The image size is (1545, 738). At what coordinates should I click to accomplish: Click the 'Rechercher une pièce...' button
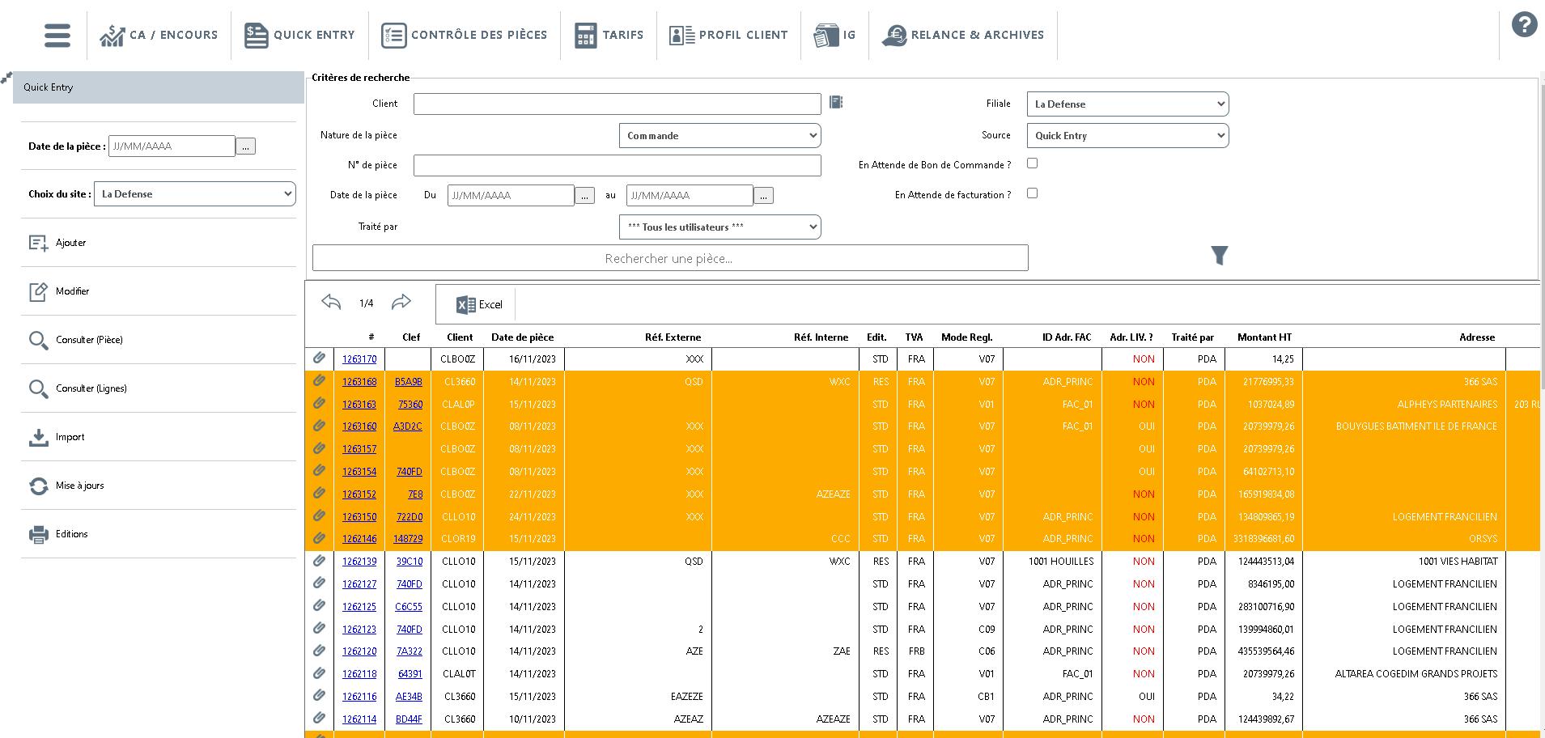click(669, 258)
